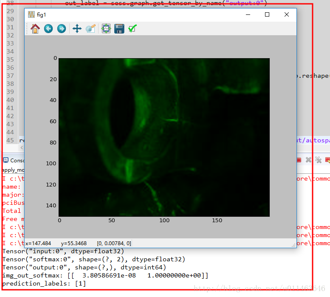Open Edit axis parameters green check
Screen dimensions: 330x297
click(133, 28)
